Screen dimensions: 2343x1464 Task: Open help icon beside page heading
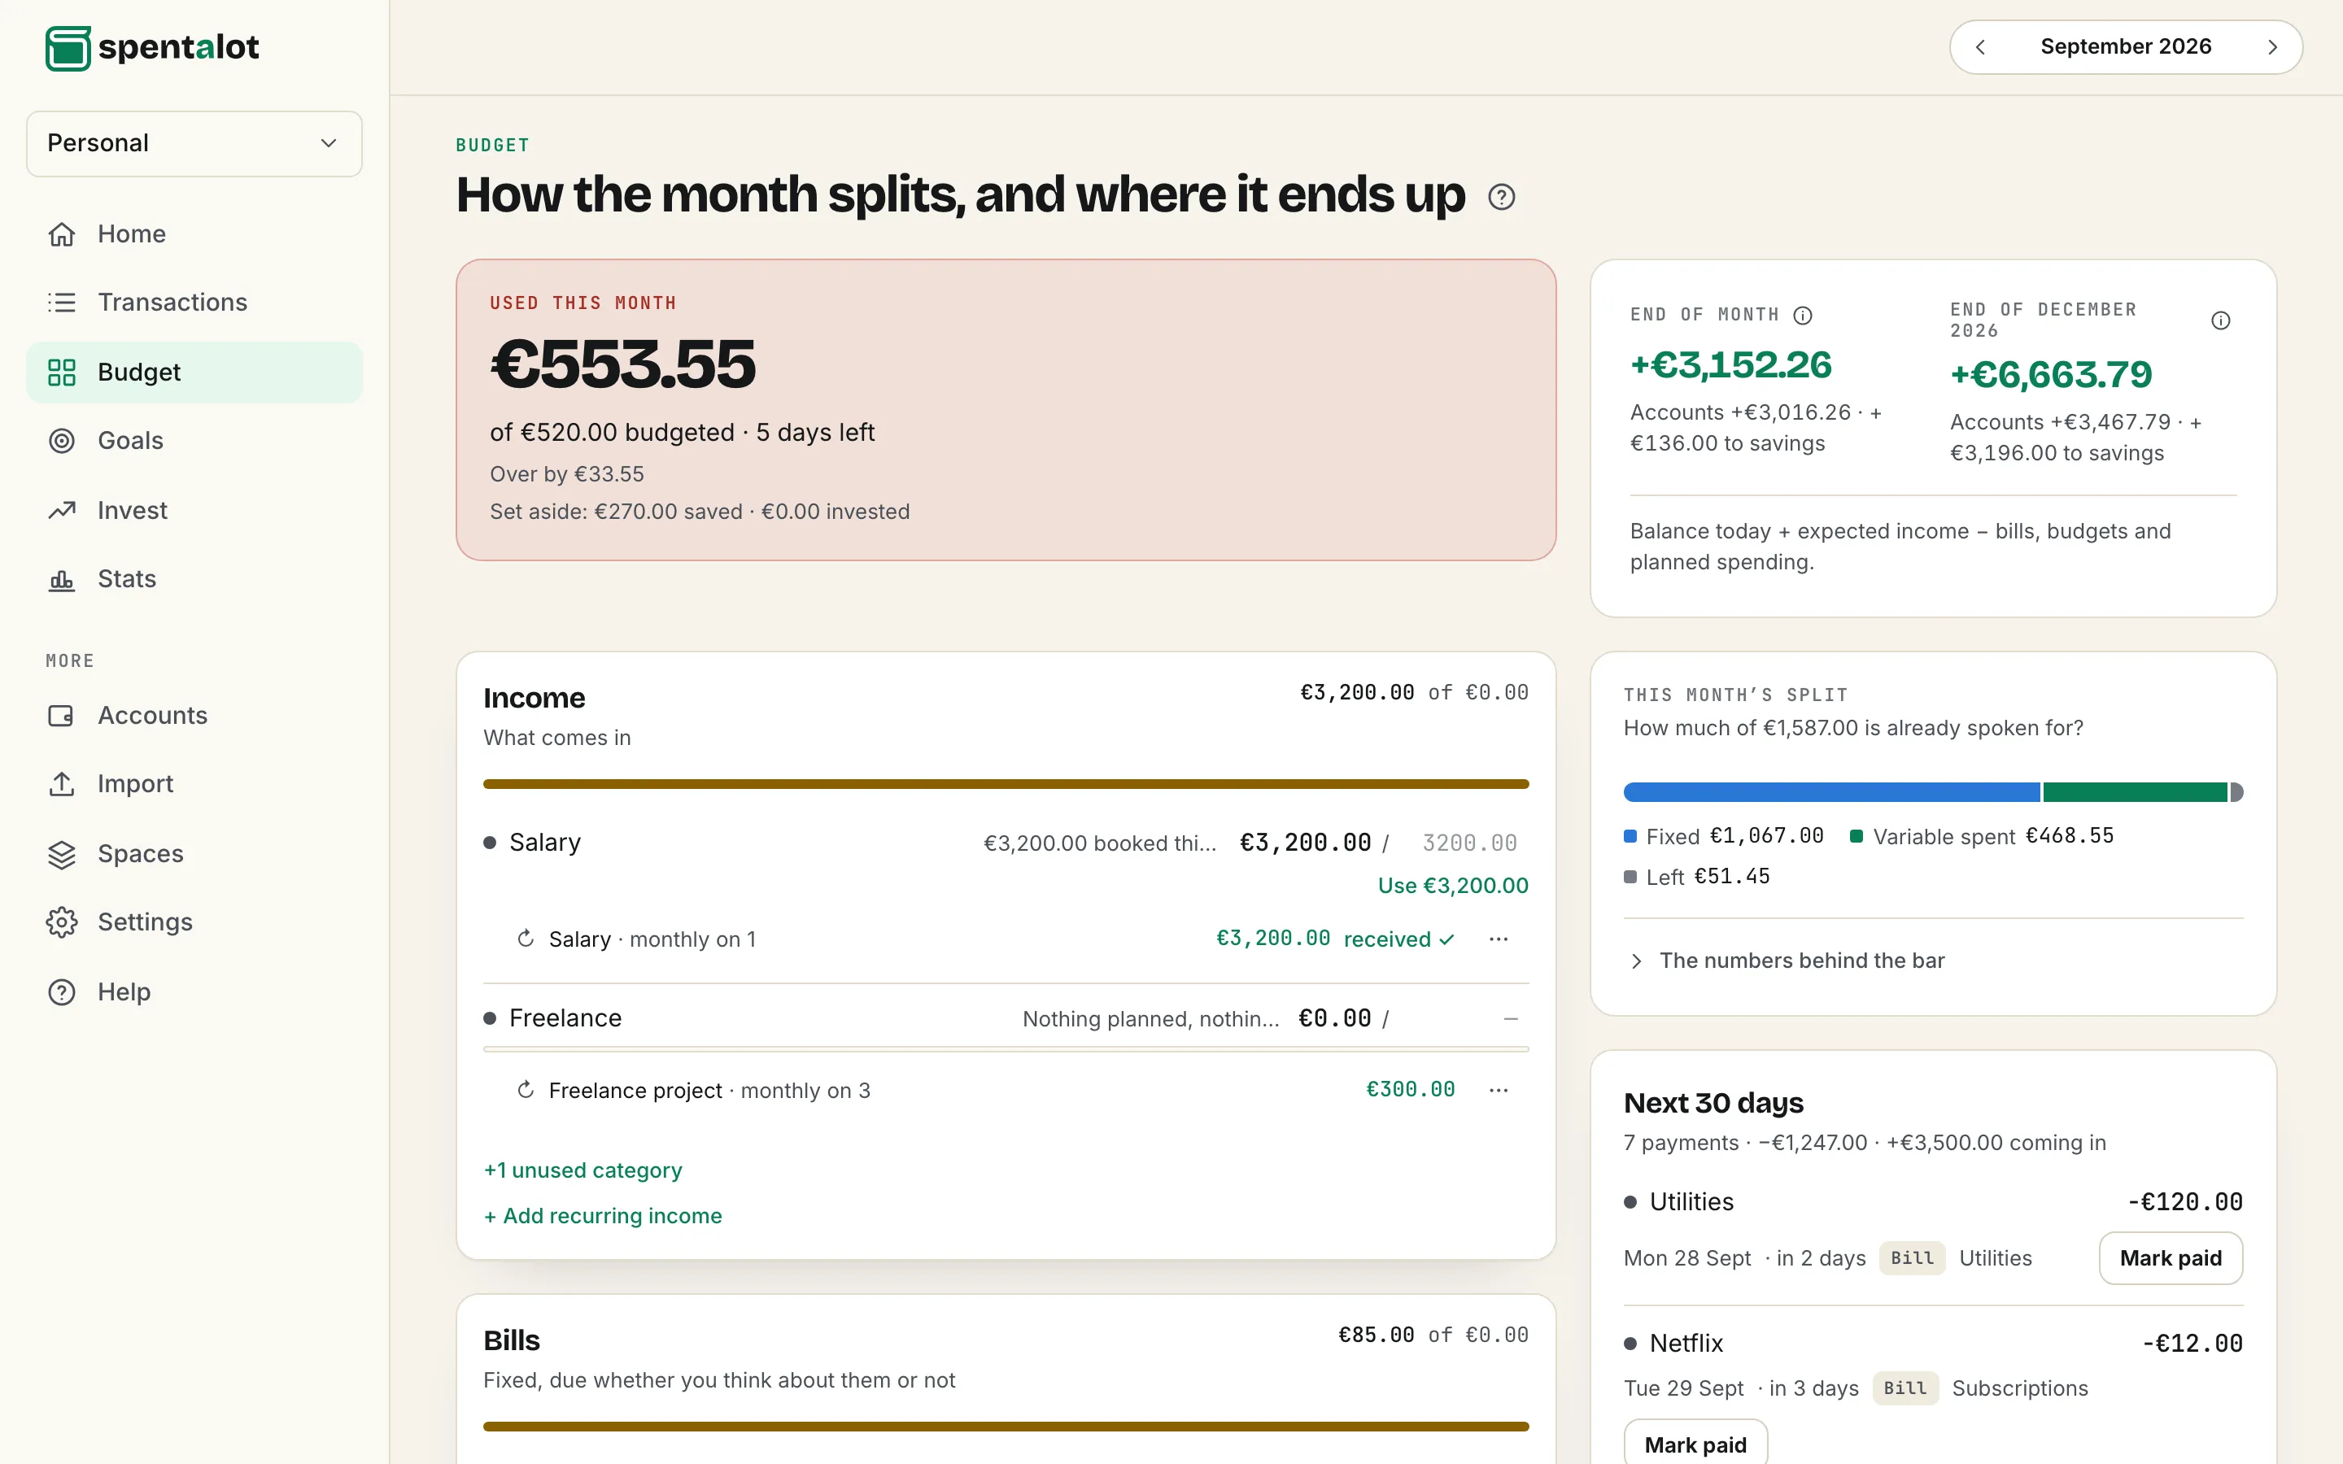tap(1502, 197)
